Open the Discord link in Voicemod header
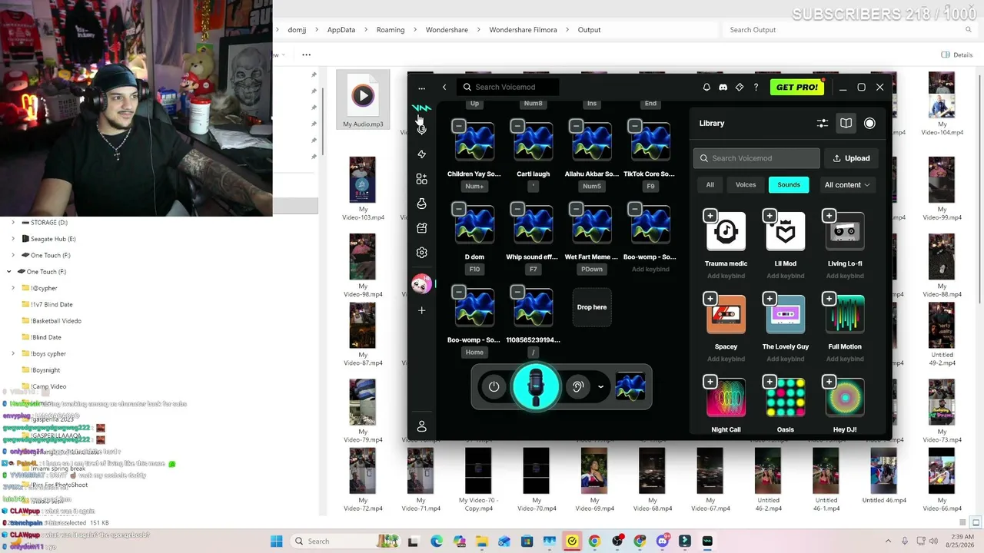This screenshot has width=984, height=553. (723, 88)
